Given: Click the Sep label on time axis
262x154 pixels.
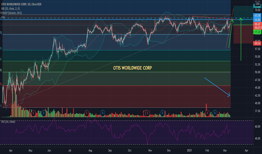Looking at the screenshot, I should click(x=110, y=151).
